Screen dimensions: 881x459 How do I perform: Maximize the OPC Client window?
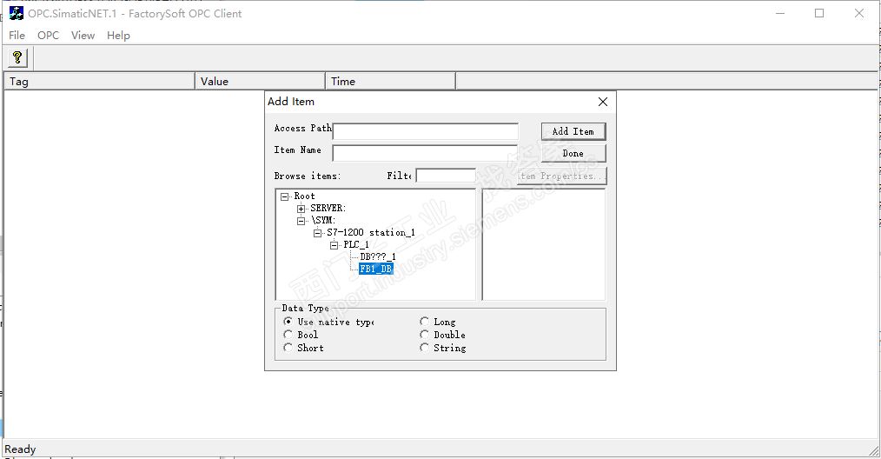(819, 14)
